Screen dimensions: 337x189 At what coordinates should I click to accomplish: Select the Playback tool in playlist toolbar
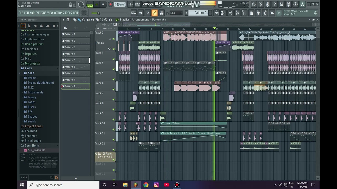point(110,20)
